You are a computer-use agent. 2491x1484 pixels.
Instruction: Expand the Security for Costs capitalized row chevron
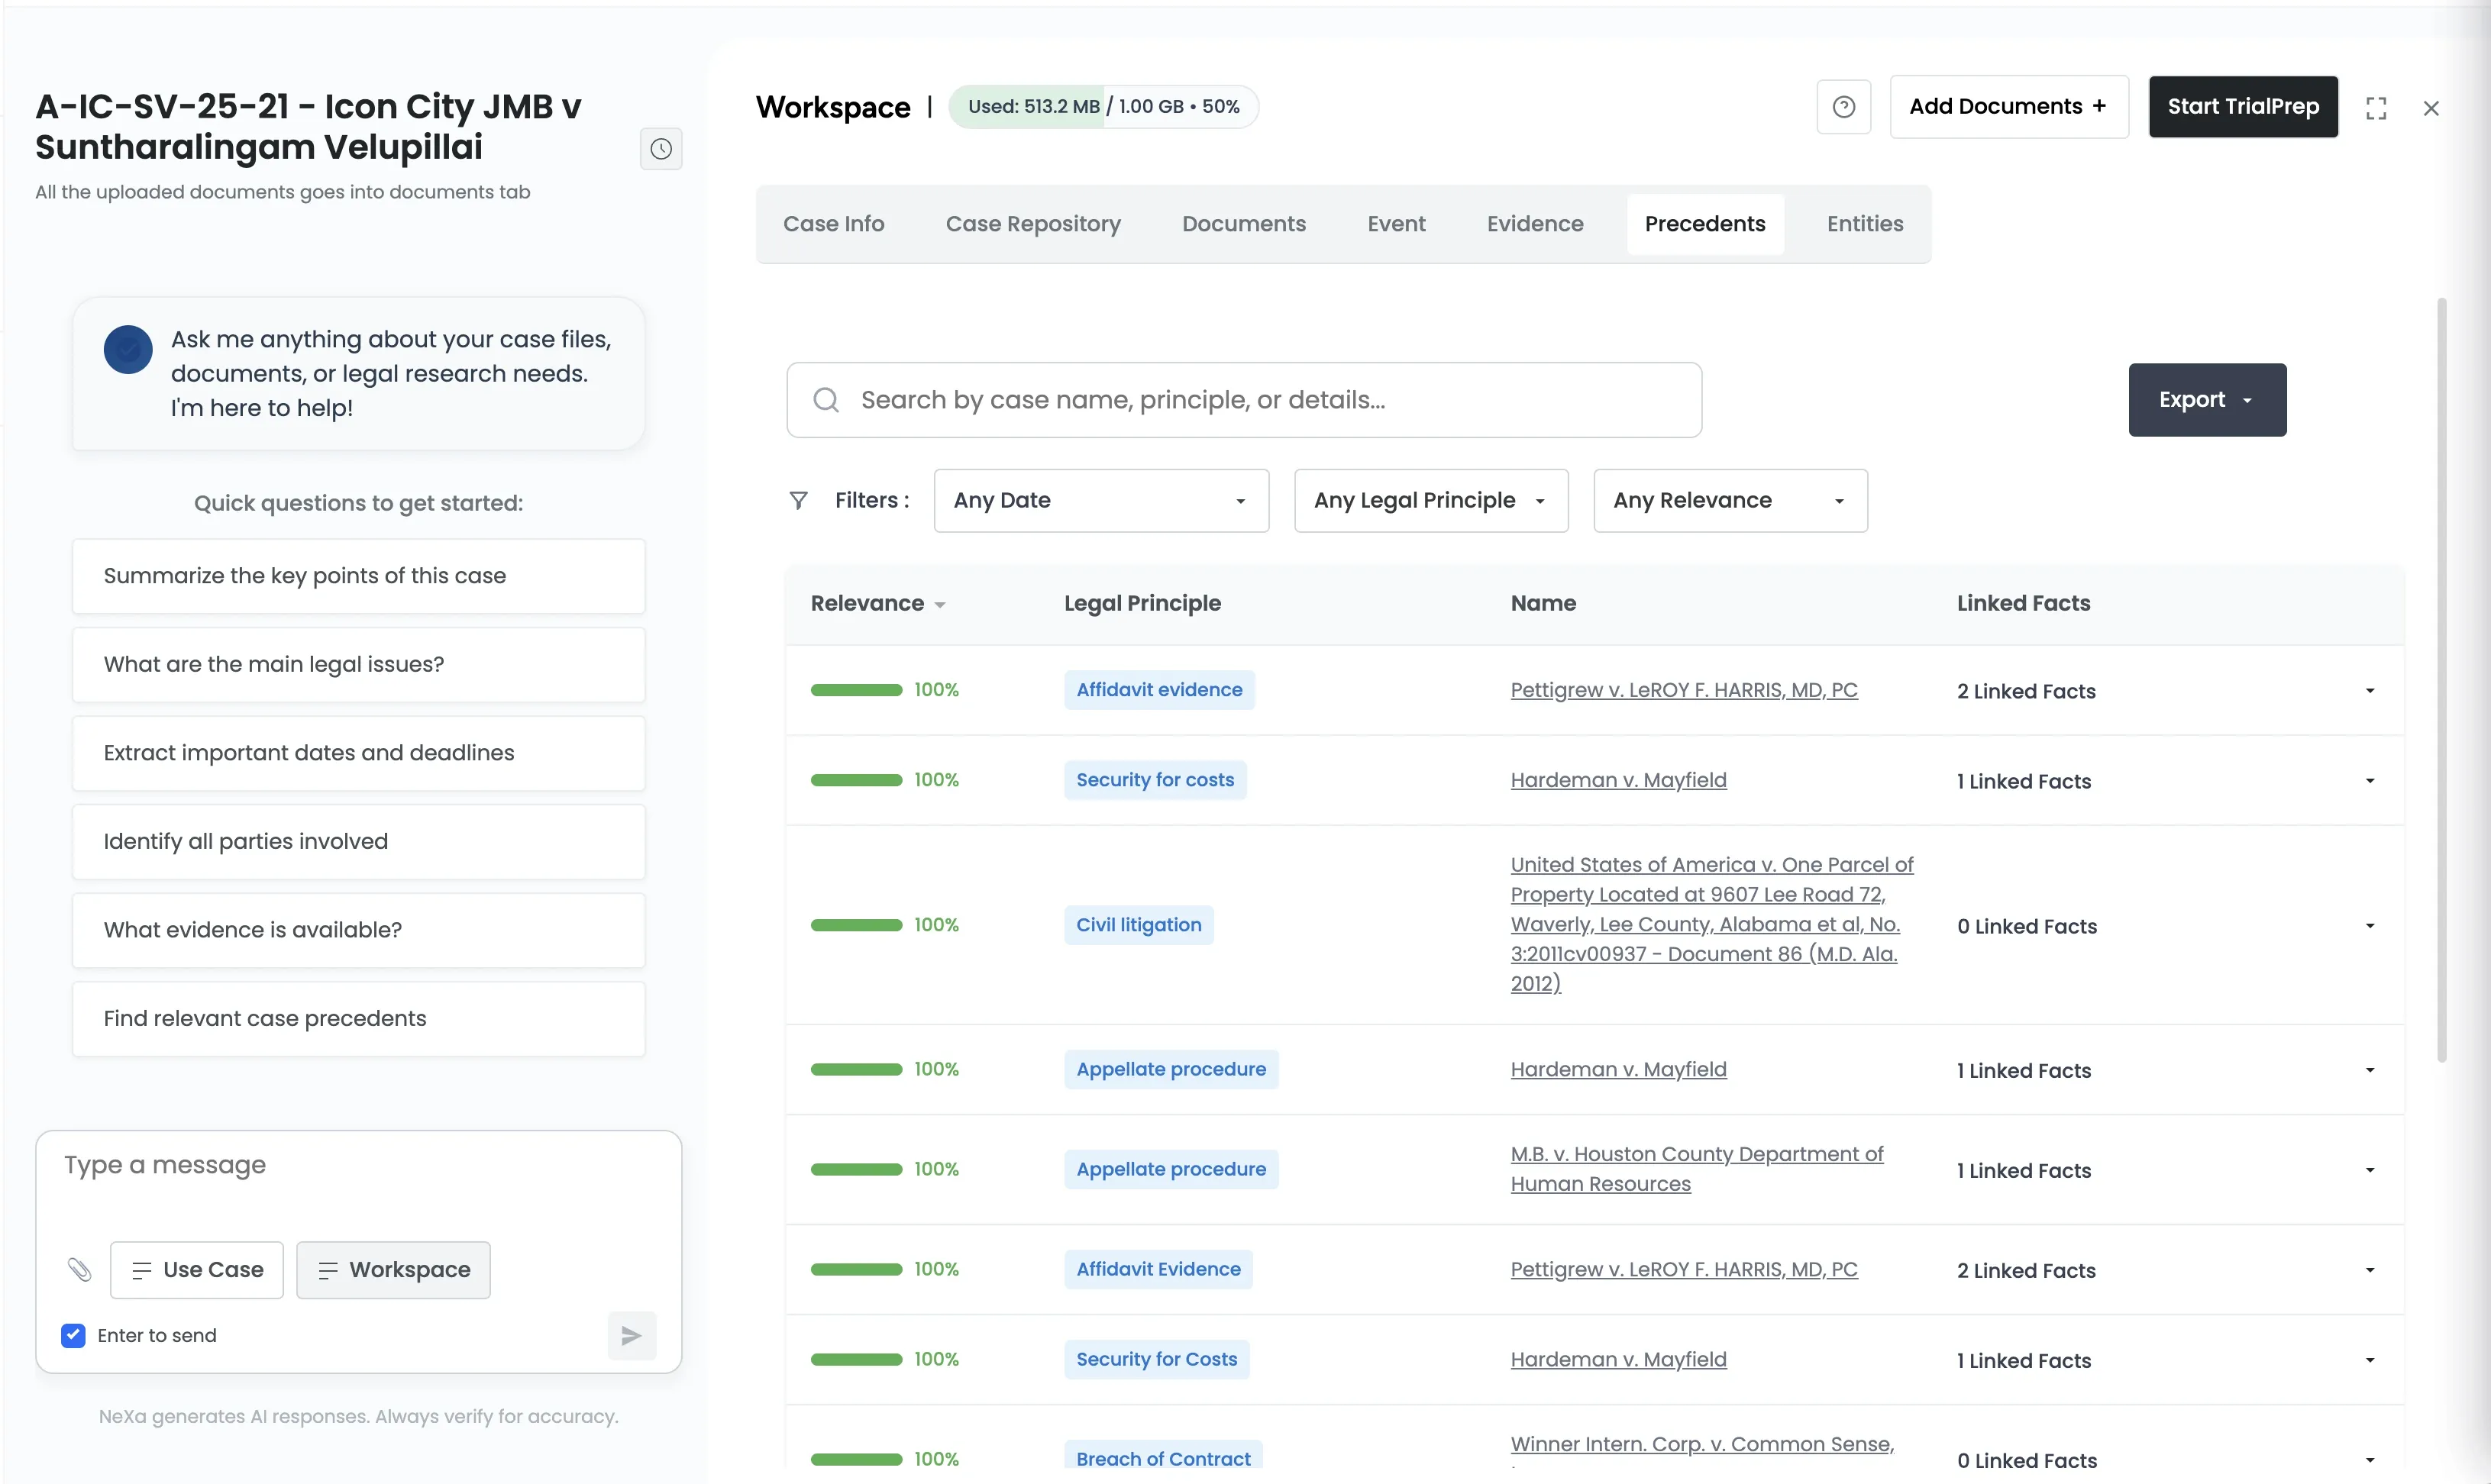pos(2369,1359)
